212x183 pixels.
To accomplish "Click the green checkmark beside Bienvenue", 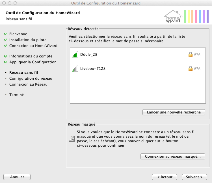I will pos(6,34).
